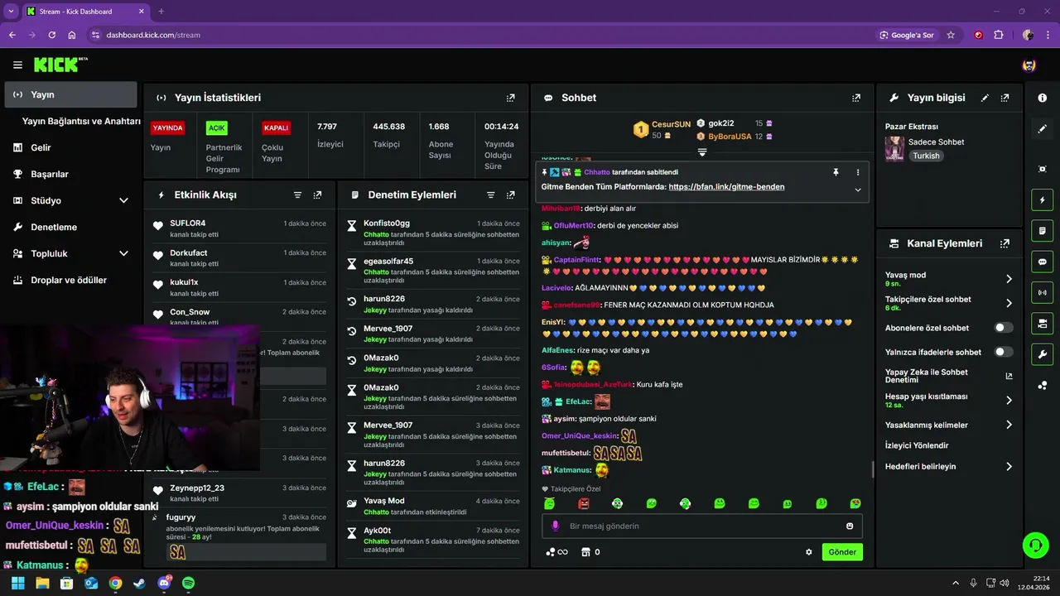Click the chat panel scrollbar
This screenshot has width=1060, height=596.
click(873, 469)
